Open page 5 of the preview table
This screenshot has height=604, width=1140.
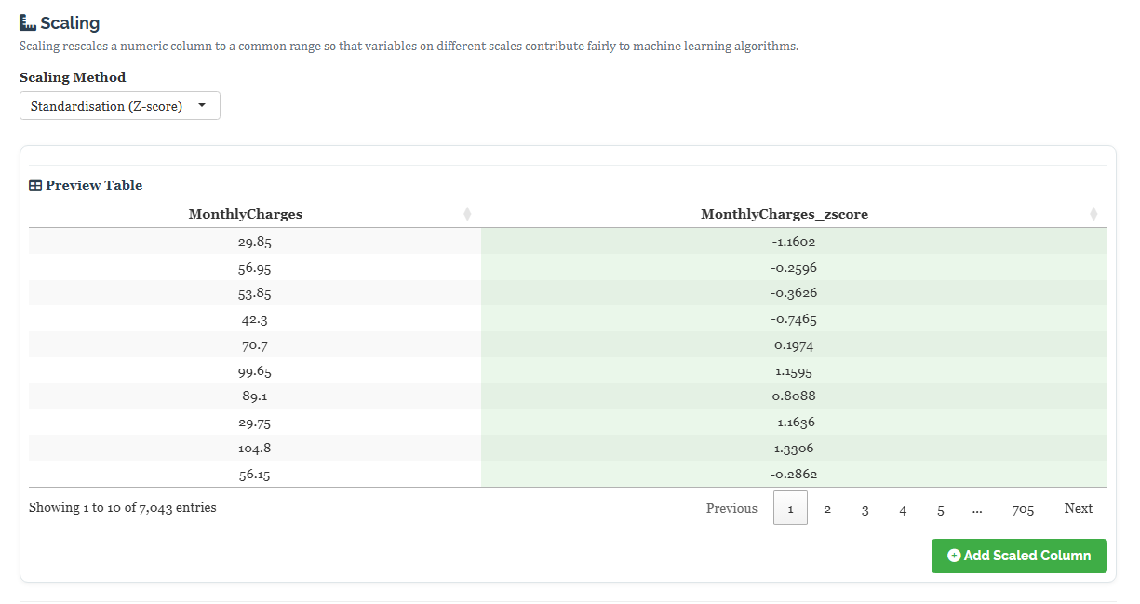941,508
